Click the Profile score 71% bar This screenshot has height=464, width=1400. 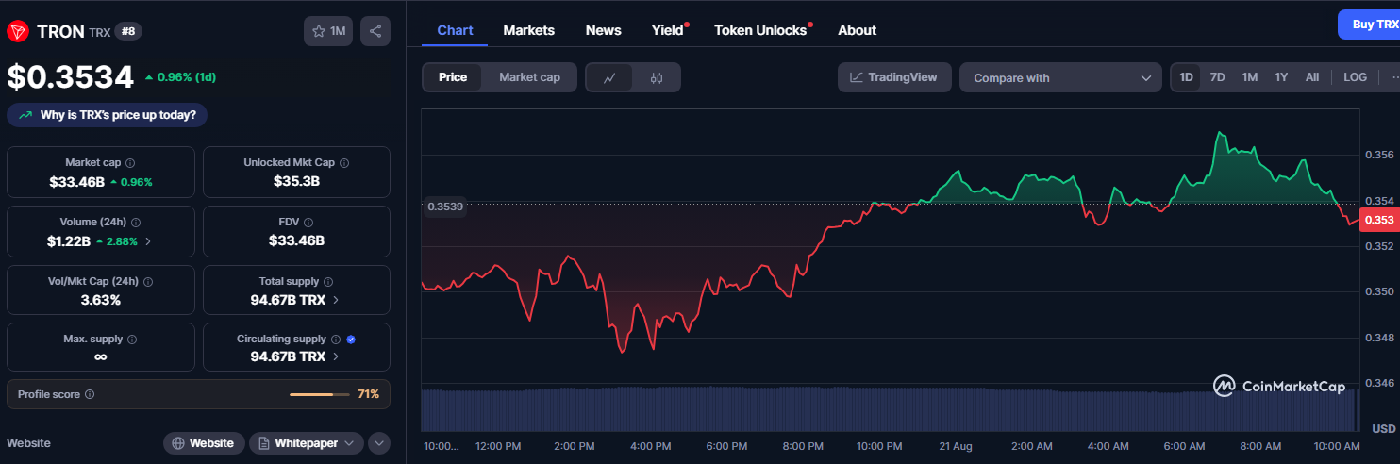[318, 394]
